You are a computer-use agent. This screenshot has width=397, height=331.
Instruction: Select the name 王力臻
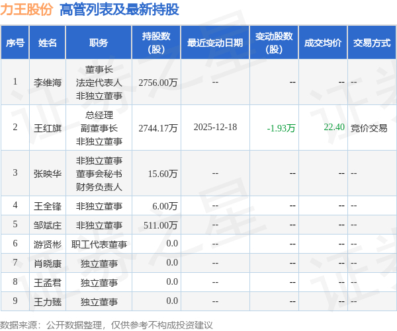[48, 302]
